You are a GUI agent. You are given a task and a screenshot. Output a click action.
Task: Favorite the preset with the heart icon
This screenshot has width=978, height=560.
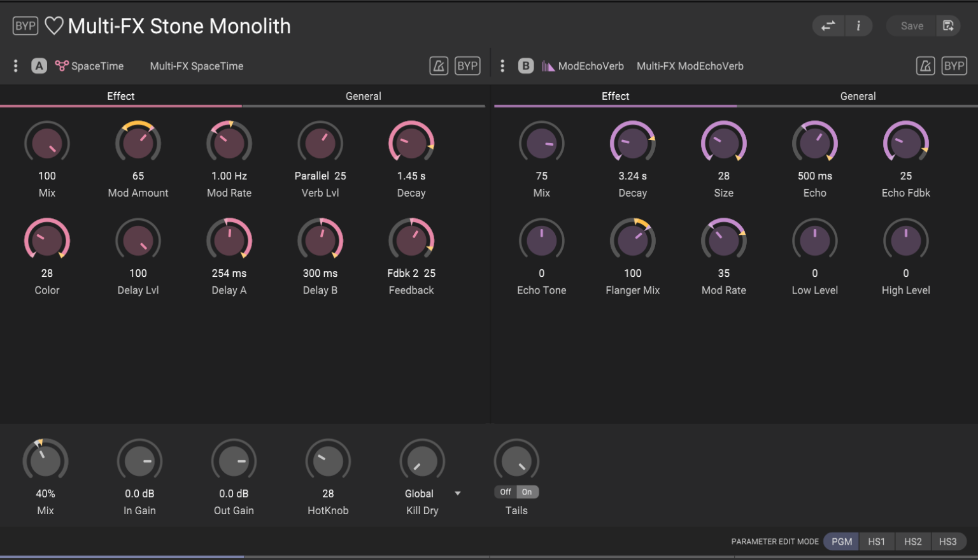54,26
